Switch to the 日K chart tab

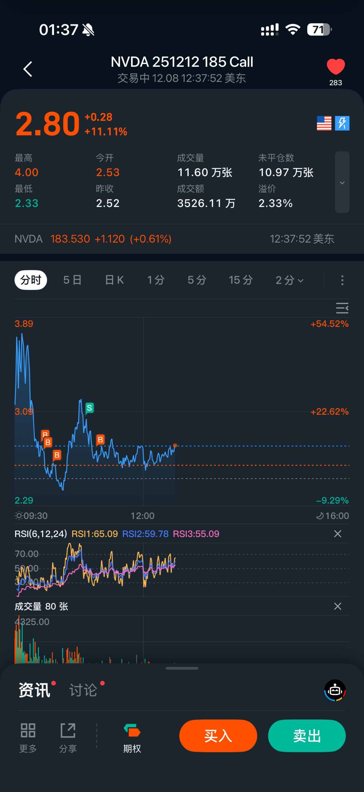click(114, 280)
